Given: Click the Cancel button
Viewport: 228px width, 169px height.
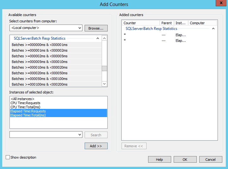Looking at the screenshot, I should coord(211,160).
